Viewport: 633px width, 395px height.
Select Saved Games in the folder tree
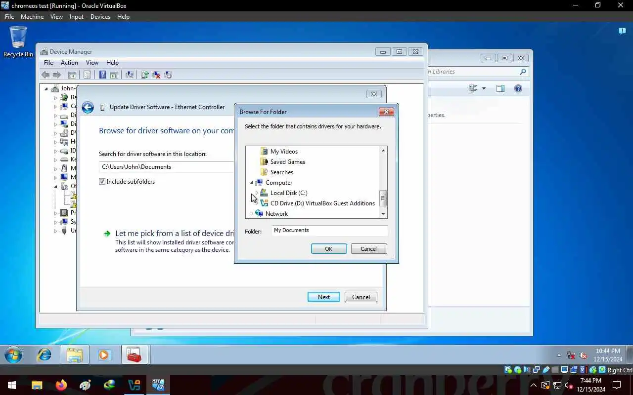coord(288,162)
